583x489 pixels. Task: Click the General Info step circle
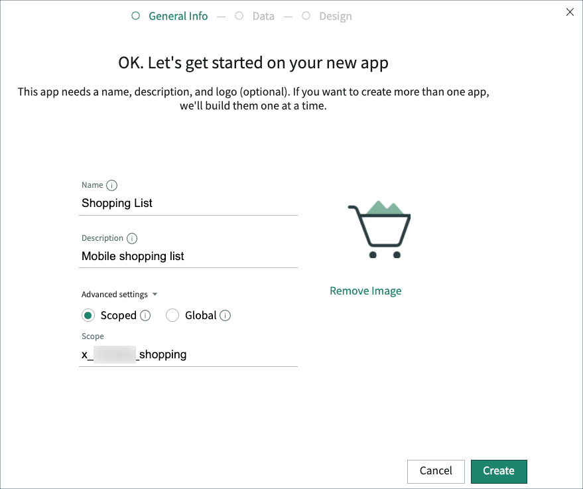135,15
